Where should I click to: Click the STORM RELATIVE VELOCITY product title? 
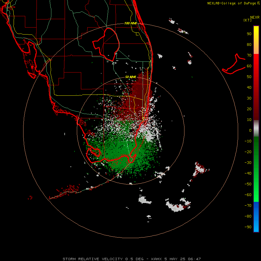point(93,259)
